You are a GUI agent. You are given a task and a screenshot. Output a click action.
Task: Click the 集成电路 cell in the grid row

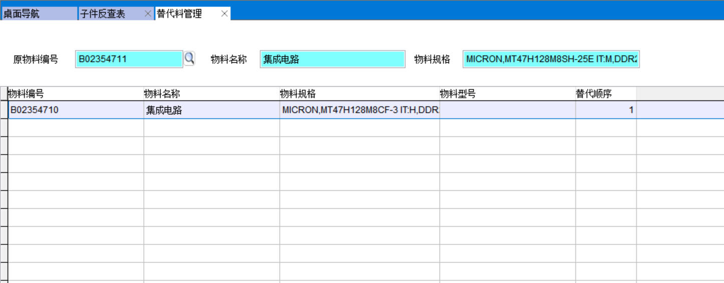[x=211, y=110]
